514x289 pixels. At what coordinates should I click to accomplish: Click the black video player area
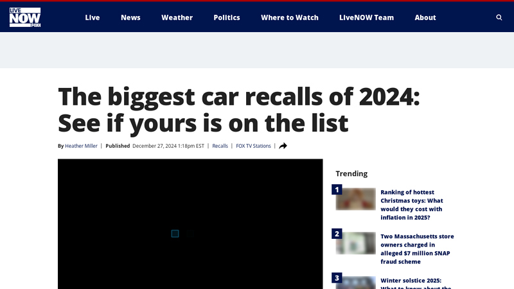[x=190, y=224]
